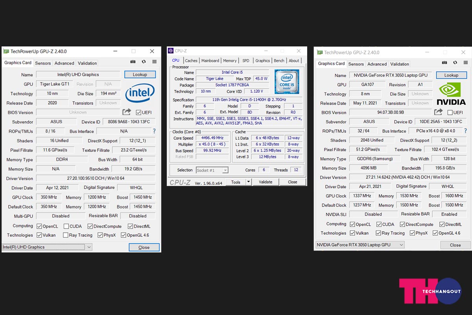The width and height of the screenshot is (472, 315).
Task: Click the BIOS share/export icon in Intel GPU-Z window
Action: [127, 112]
